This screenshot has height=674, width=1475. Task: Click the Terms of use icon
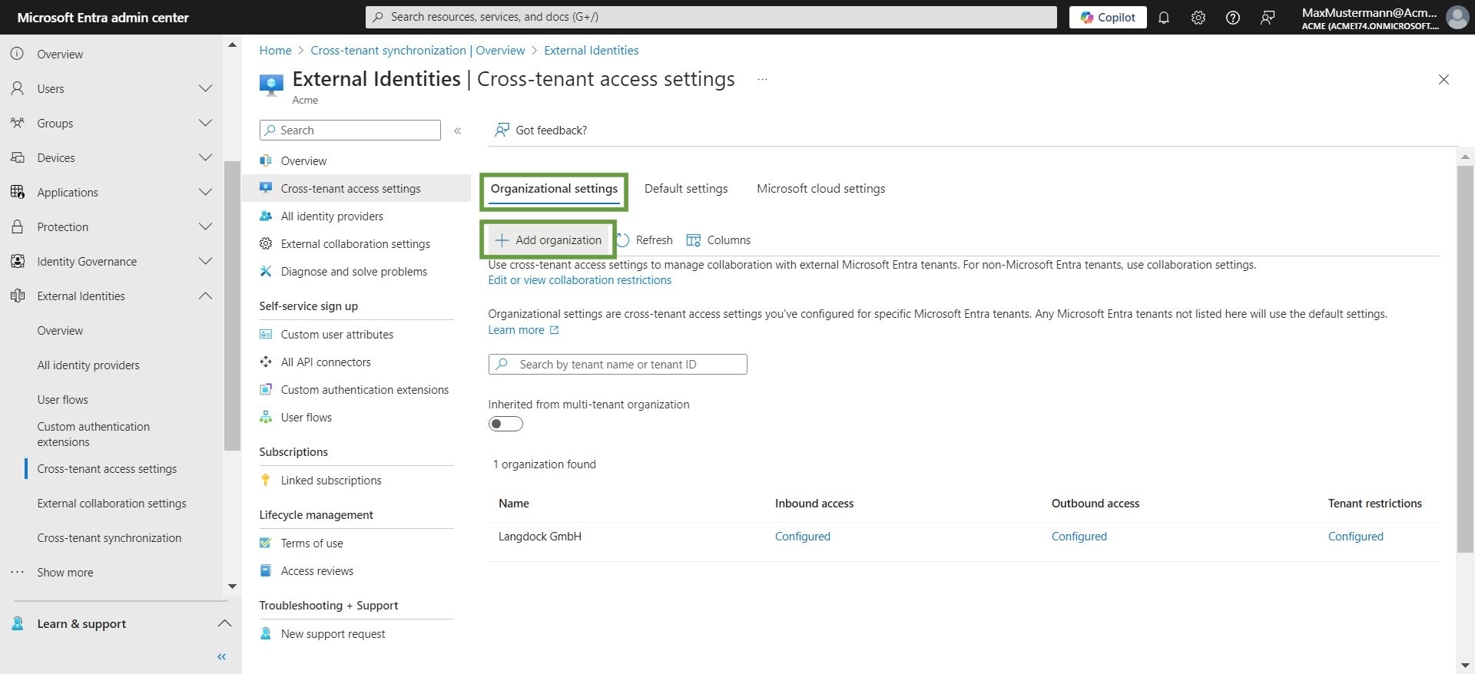point(266,543)
